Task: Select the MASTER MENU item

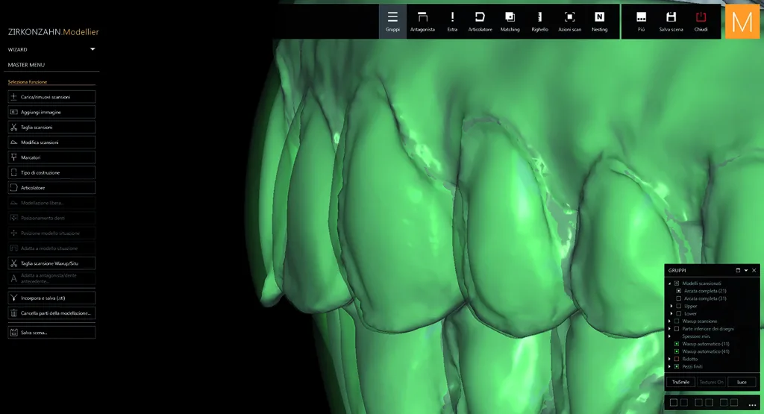Action: click(26, 65)
